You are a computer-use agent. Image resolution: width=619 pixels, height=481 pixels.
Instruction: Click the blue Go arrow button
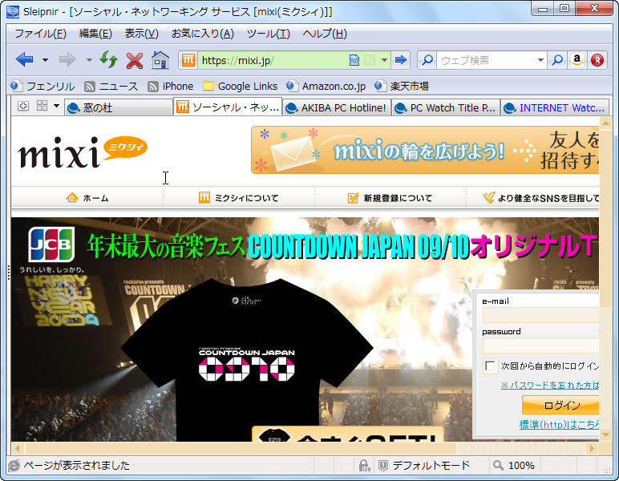401,60
